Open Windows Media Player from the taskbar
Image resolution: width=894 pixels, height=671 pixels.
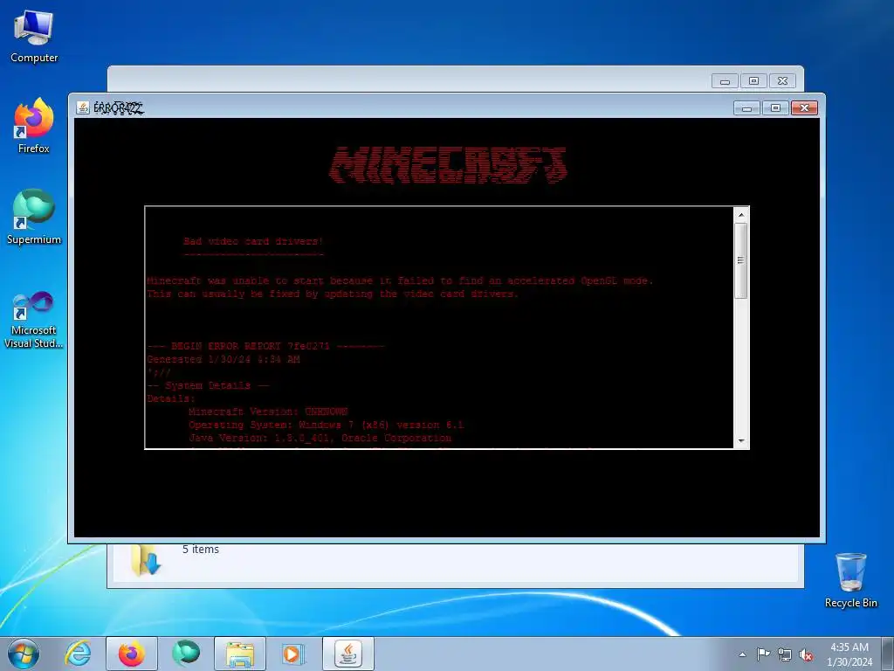point(293,654)
